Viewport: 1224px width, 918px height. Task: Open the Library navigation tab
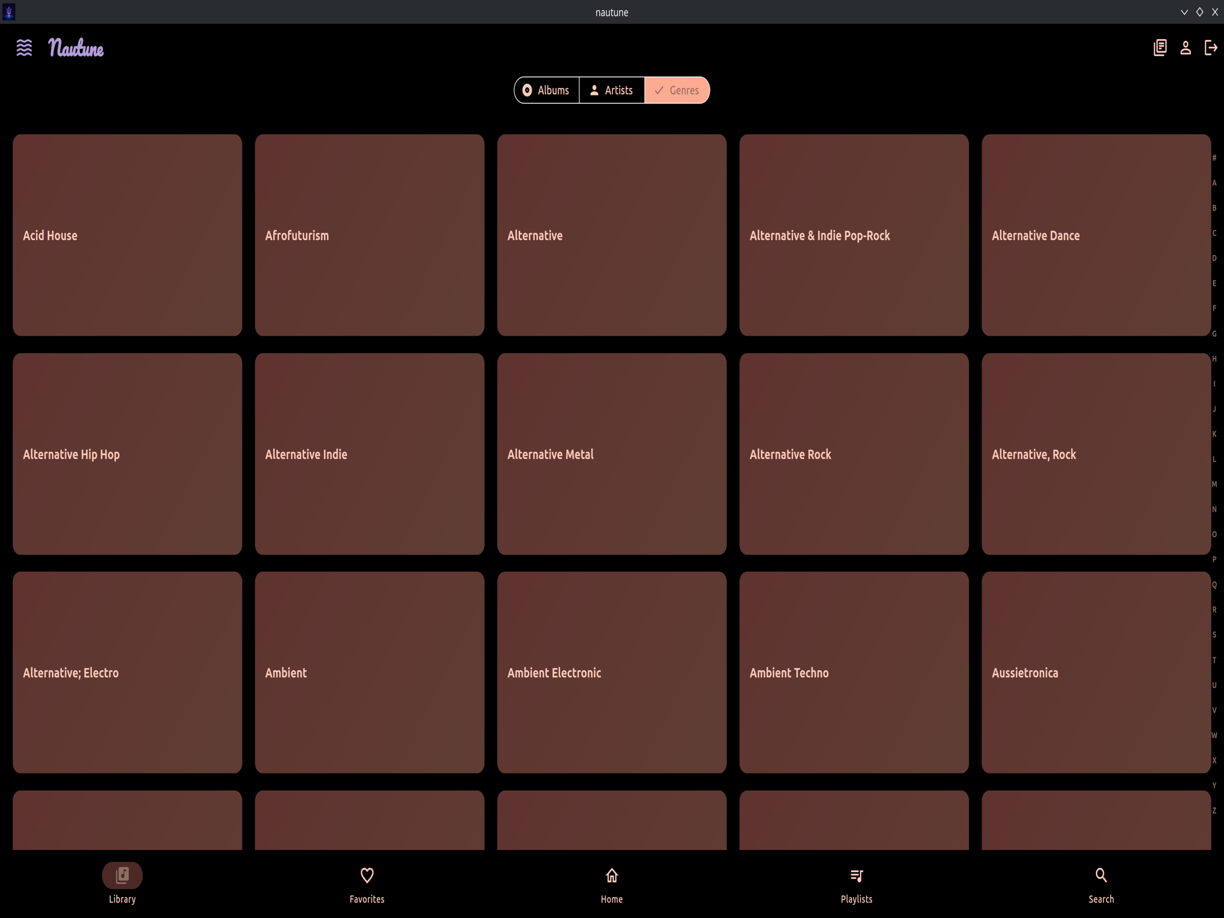tap(122, 883)
